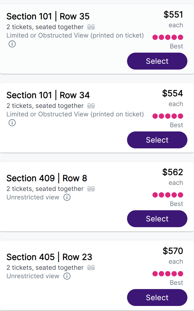Image resolution: width=194 pixels, height=311 pixels.
Task: Click seated-together seats icon in Row 35 listing
Action: 91,27
